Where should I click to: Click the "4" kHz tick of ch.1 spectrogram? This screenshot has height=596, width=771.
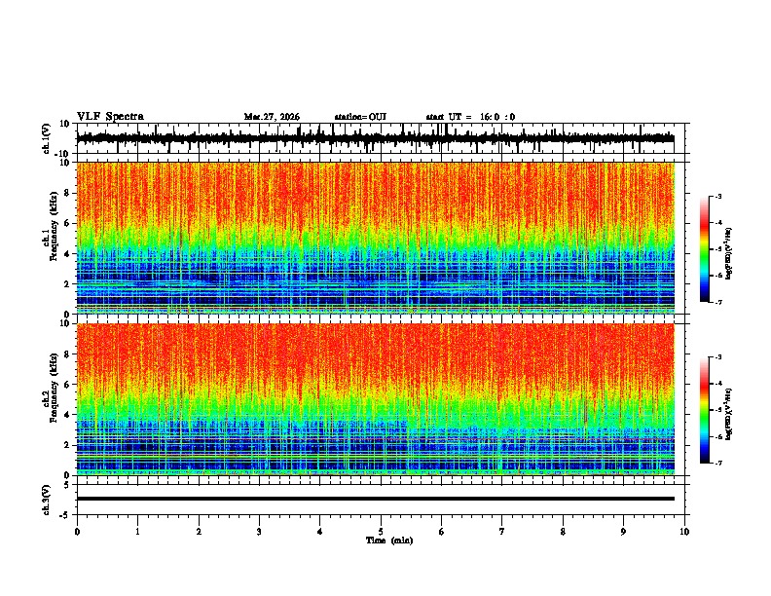(x=68, y=254)
